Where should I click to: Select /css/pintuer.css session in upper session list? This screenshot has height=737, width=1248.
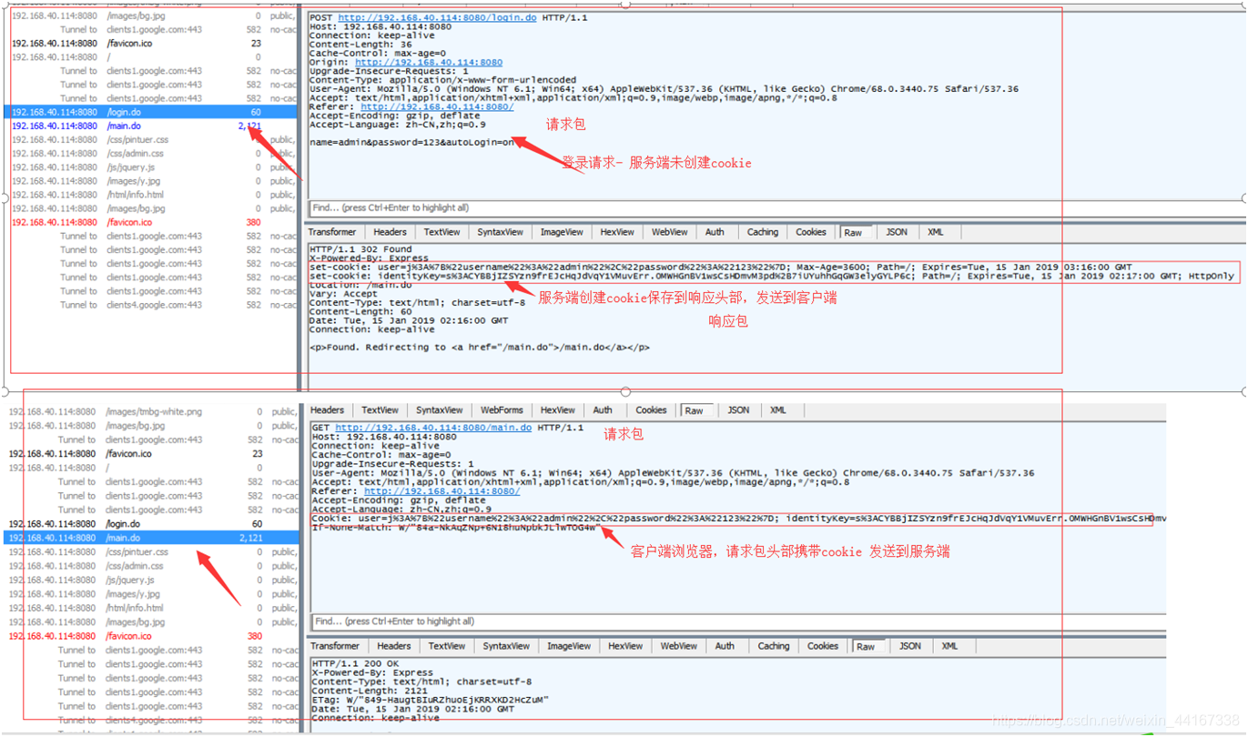tap(151, 139)
